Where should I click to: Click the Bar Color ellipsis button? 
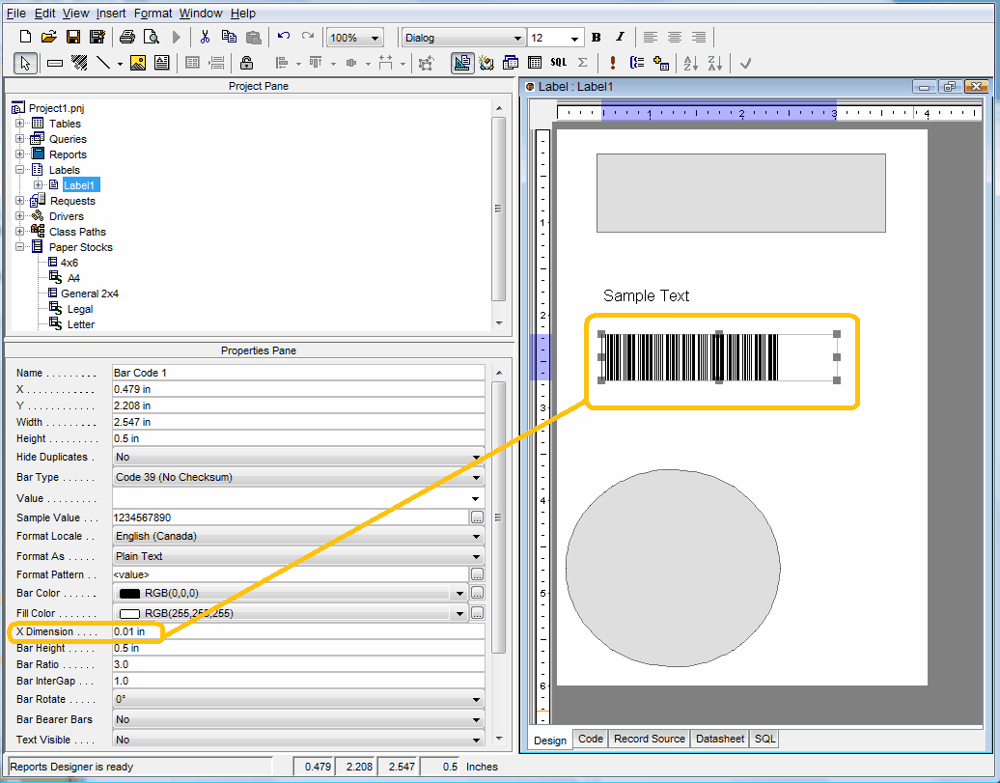(x=477, y=593)
